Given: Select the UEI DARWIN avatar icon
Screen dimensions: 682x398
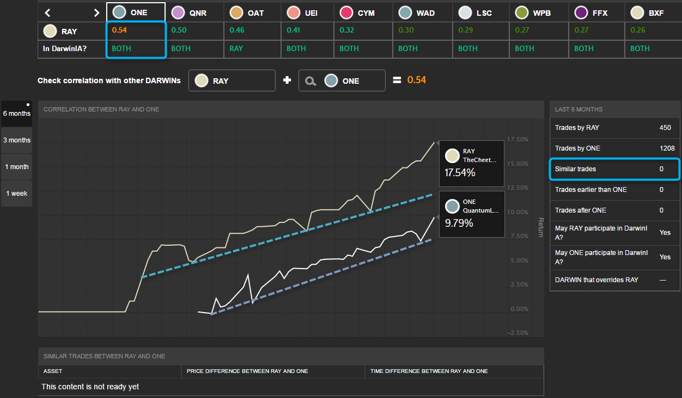Looking at the screenshot, I should click(x=294, y=13).
